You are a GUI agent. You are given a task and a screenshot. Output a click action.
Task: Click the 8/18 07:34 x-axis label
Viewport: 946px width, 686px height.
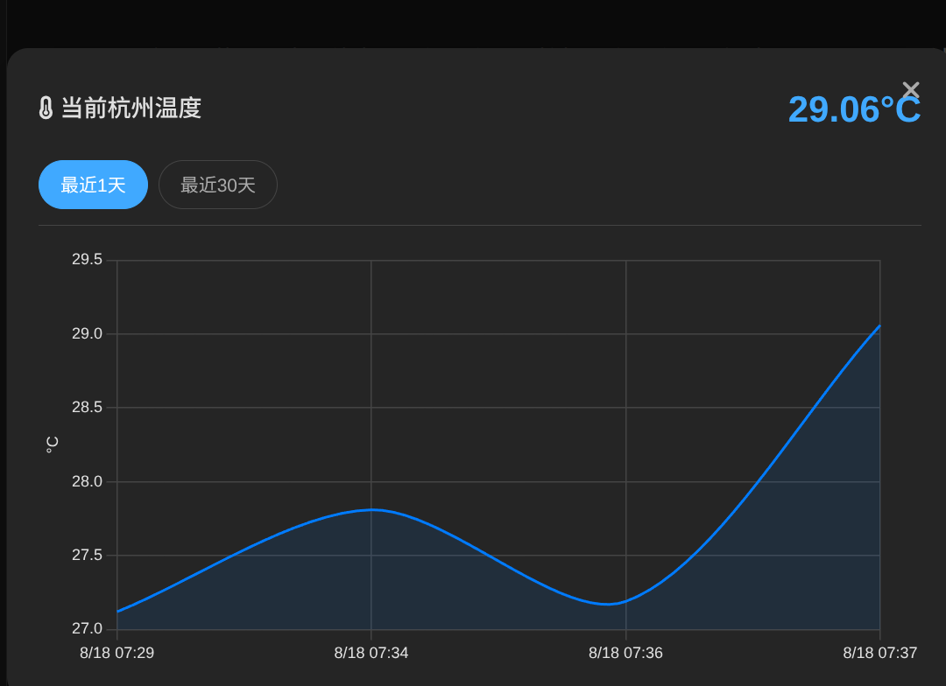click(371, 653)
